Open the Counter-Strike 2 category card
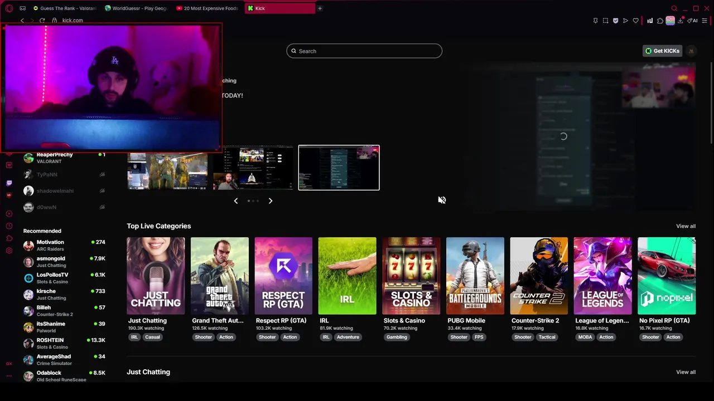 point(539,276)
